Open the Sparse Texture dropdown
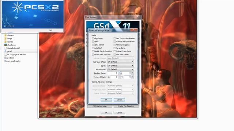 tap(120, 93)
